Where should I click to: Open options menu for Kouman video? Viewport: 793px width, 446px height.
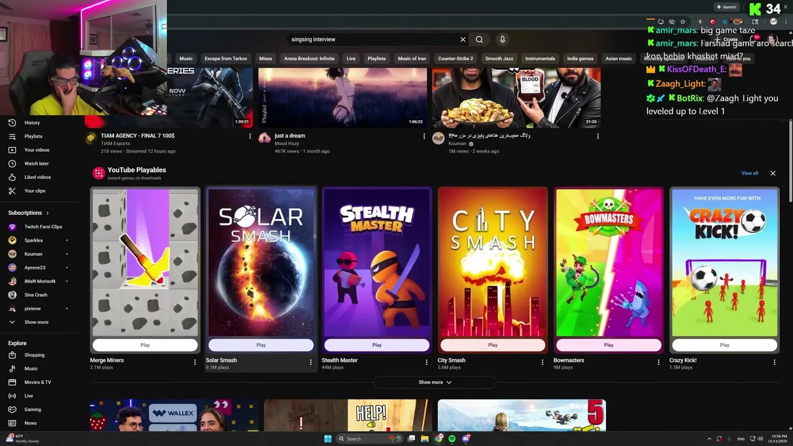click(x=598, y=136)
